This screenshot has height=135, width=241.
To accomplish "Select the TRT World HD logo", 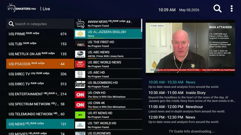I will coord(80,125).
